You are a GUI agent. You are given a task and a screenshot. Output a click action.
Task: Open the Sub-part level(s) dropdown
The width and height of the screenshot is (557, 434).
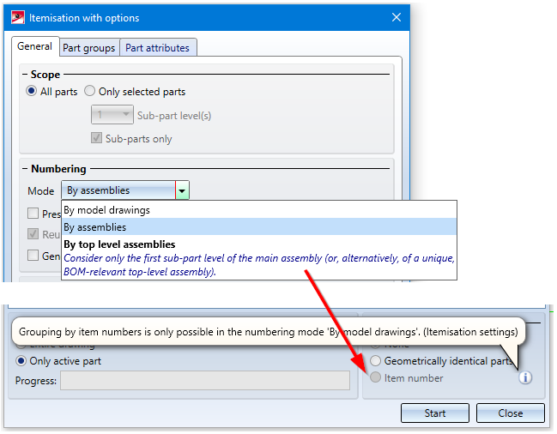pyautogui.click(x=112, y=115)
